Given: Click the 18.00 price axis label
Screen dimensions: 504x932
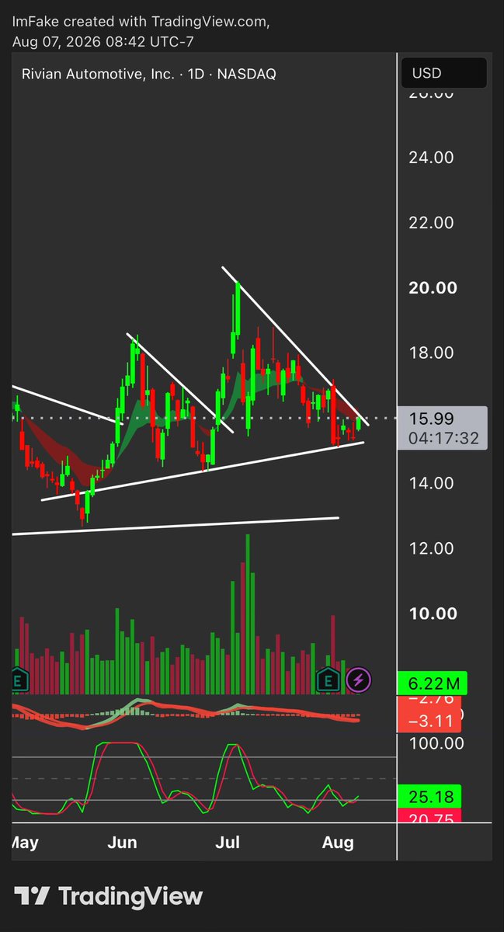Looking at the screenshot, I should tap(433, 353).
